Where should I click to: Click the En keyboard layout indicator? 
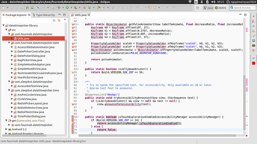coord(196,2)
